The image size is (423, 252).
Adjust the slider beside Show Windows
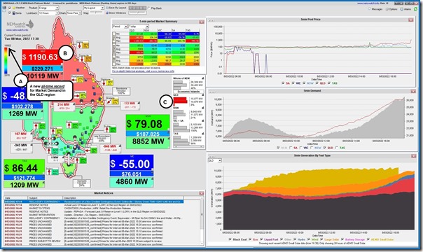point(137,13)
